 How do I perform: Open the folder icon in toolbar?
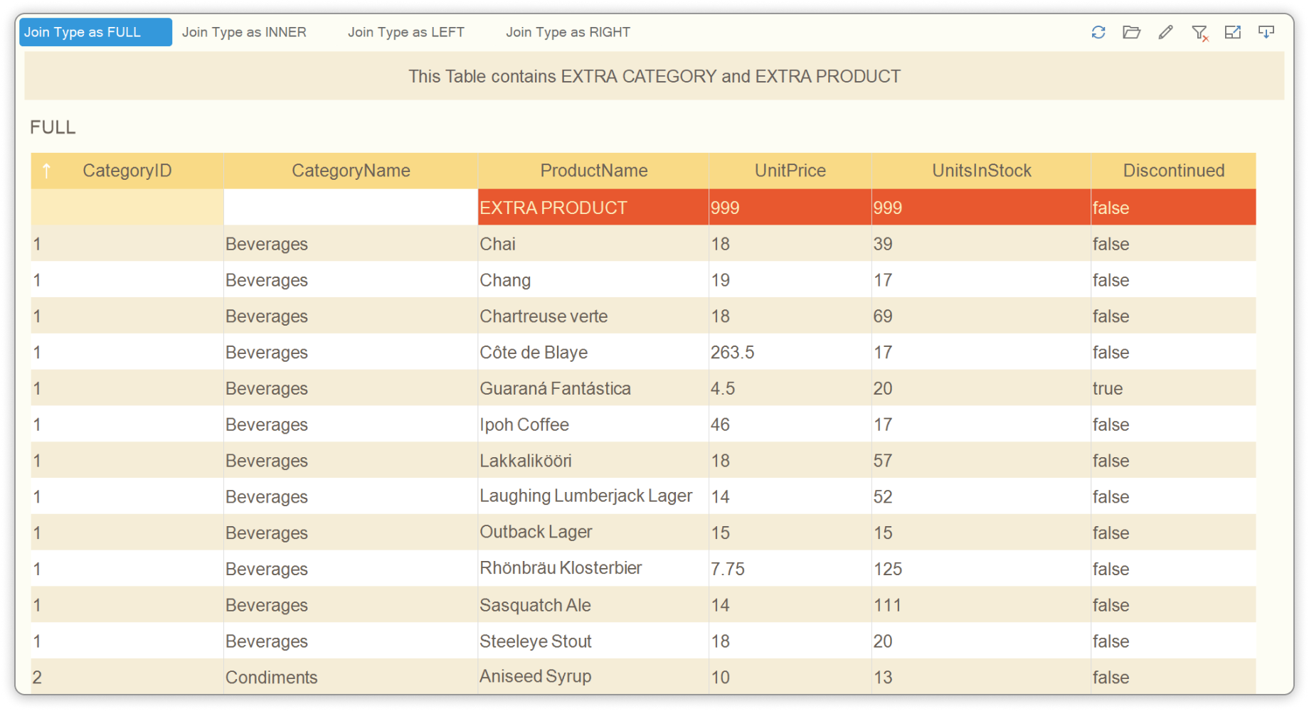pos(1131,32)
